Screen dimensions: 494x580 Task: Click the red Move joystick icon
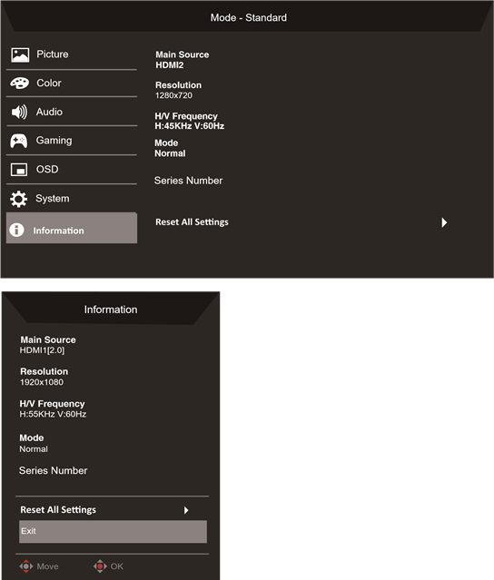26,566
